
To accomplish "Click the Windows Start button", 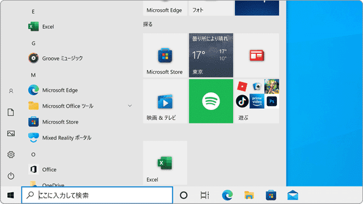I will coord(11,195).
